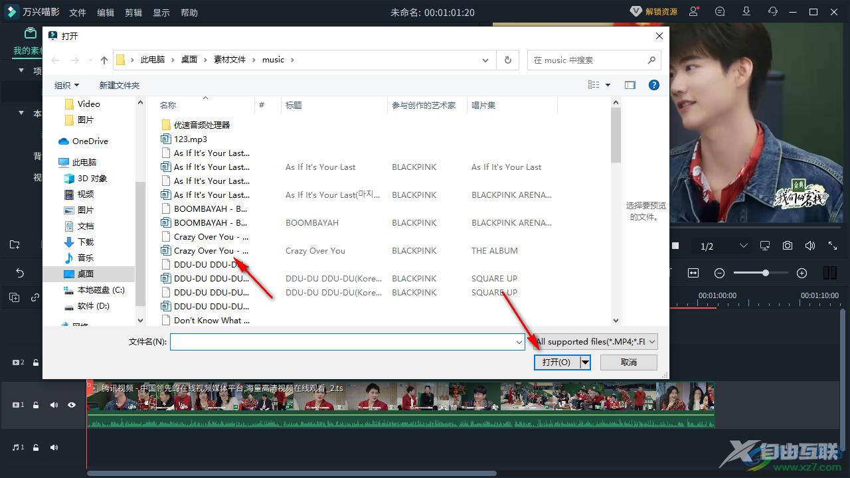Click the add folder icon in media panel
This screenshot has height=478, width=850.
tap(15, 245)
